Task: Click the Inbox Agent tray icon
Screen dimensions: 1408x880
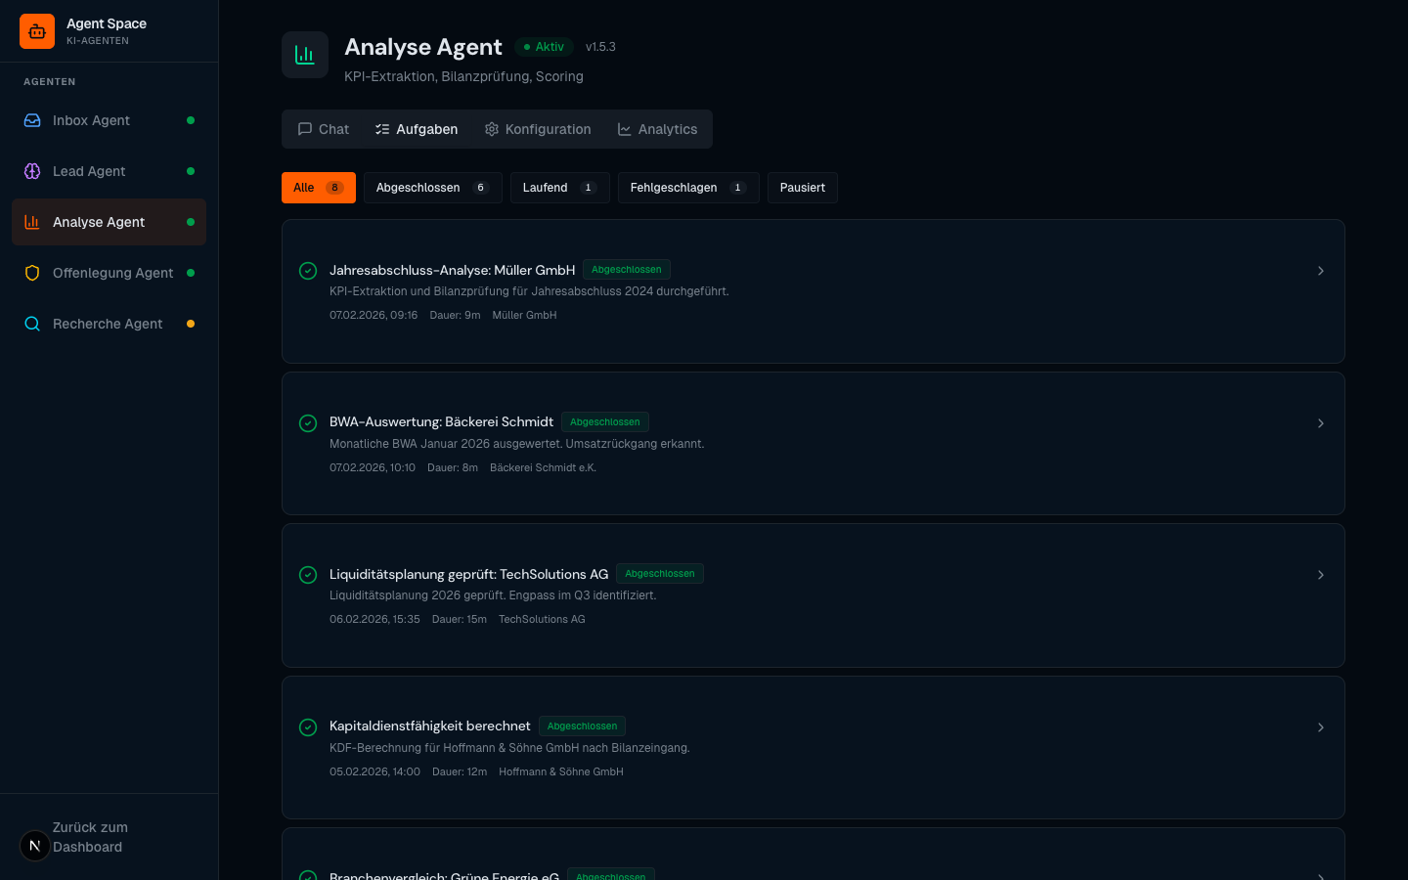Action: pos(32,120)
